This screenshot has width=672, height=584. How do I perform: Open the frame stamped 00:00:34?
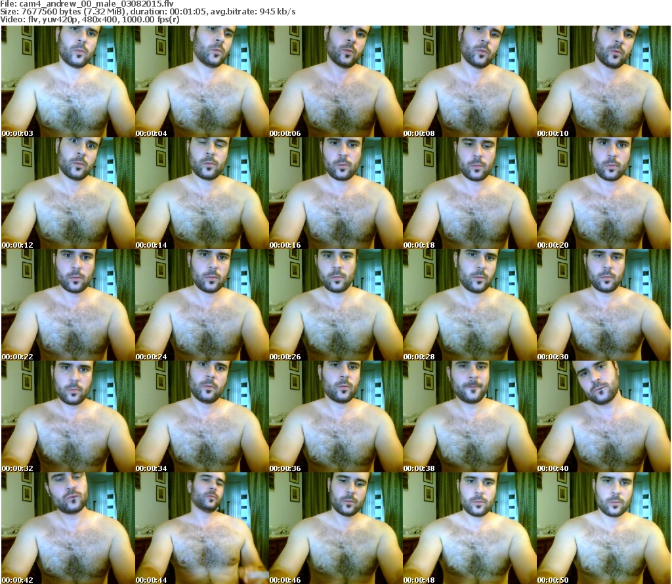tap(202, 416)
